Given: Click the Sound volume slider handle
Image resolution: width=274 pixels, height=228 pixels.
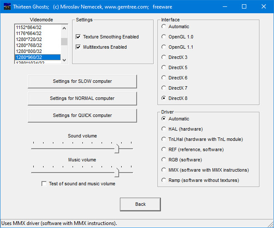Looking at the screenshot, I should 117,149.
